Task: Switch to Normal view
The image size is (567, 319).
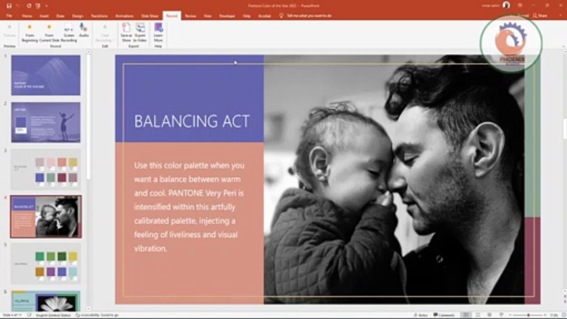Action: pos(466,315)
